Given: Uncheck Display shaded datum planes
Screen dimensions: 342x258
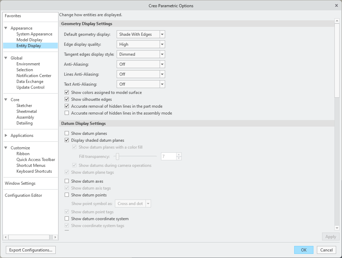Looking at the screenshot, I should click(x=67, y=140).
